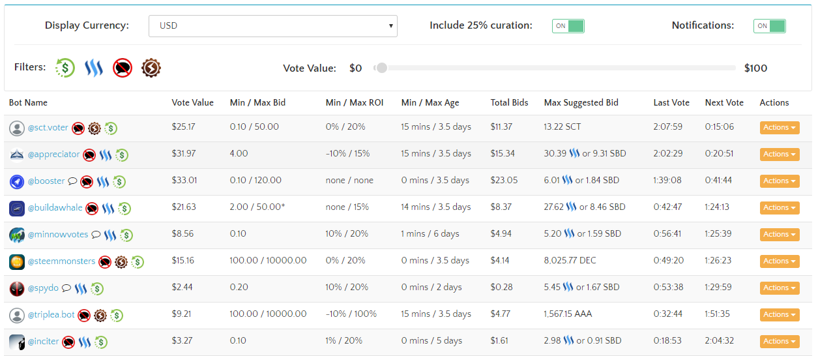Click the red no-comment filter icon
The image size is (818, 356).
123,68
